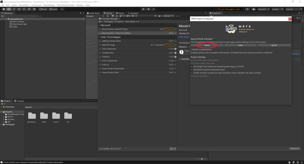Open the File menu
Image resolution: width=304 pixels, height=164 pixels.
tap(3, 5)
